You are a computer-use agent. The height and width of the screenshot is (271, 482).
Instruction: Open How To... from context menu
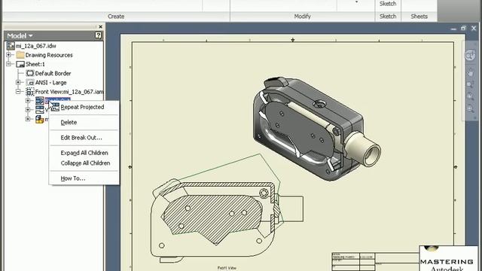pos(84,178)
